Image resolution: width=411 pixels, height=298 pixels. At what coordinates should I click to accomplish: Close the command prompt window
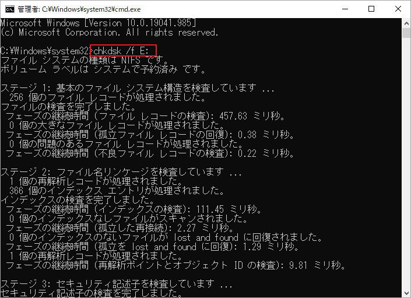click(x=398, y=9)
